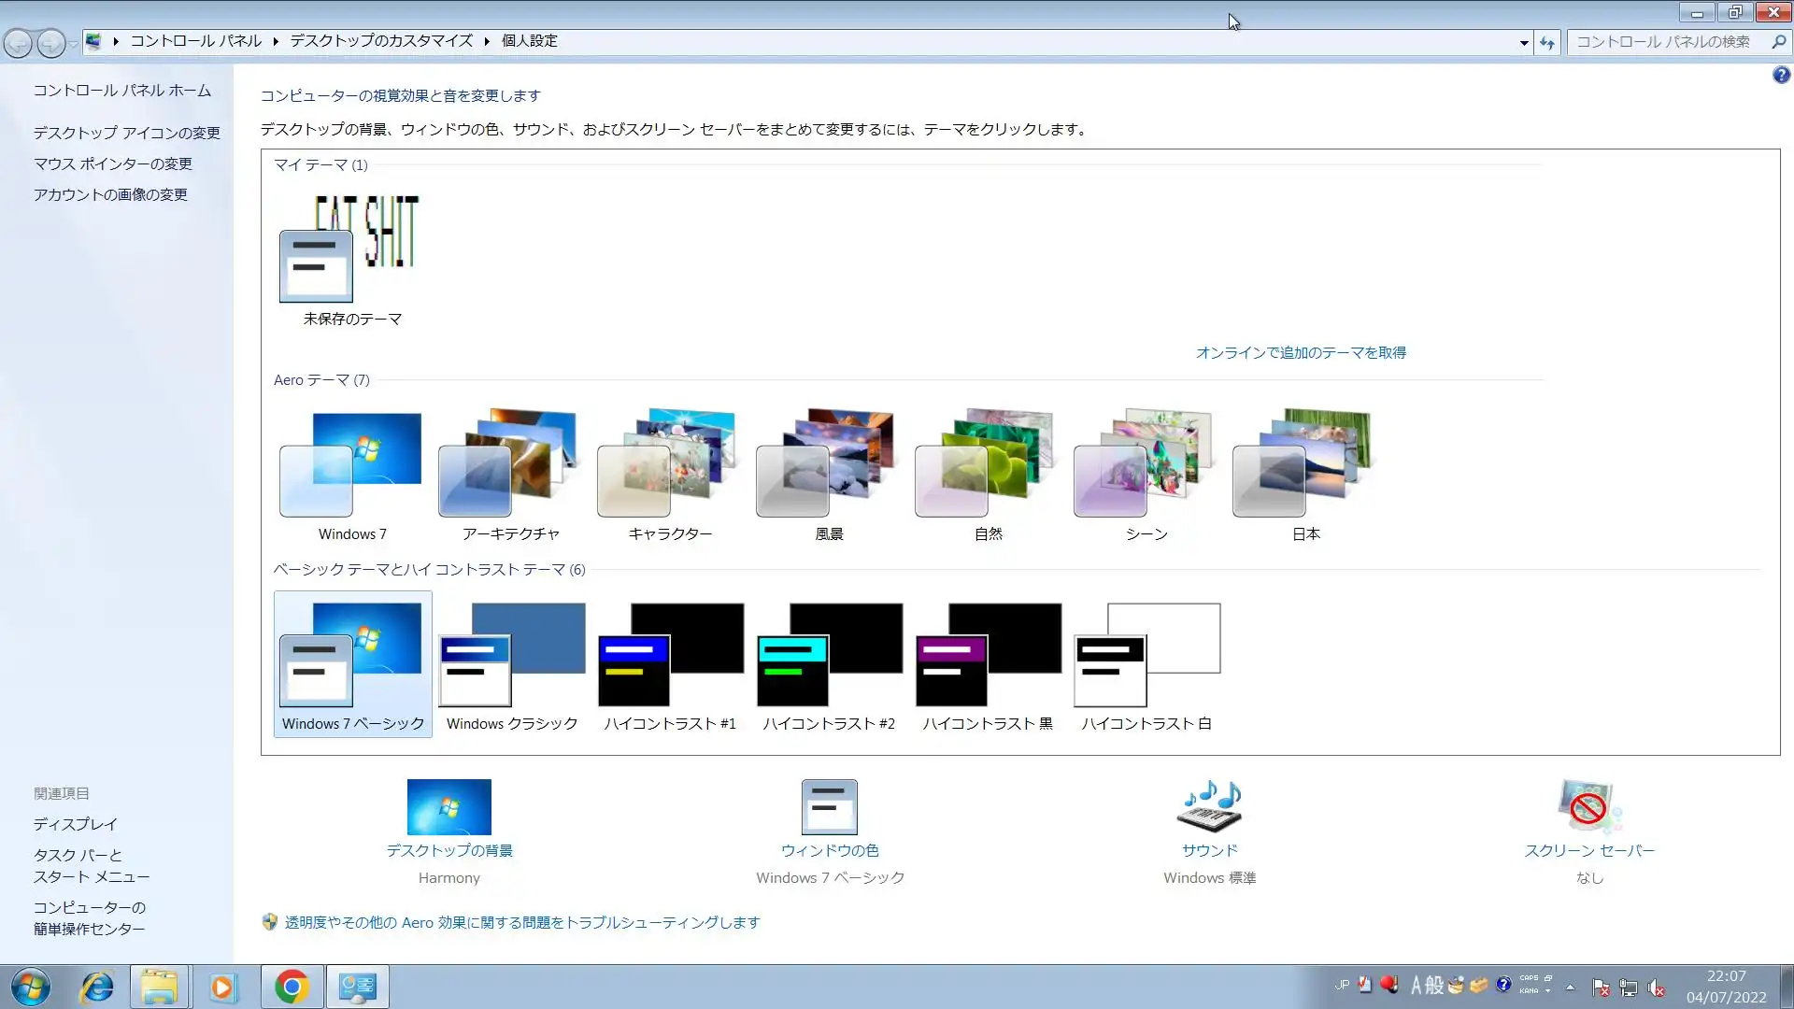Image resolution: width=1794 pixels, height=1009 pixels.
Task: Expand the address bar history dropdown arrow
Action: click(x=1524, y=42)
